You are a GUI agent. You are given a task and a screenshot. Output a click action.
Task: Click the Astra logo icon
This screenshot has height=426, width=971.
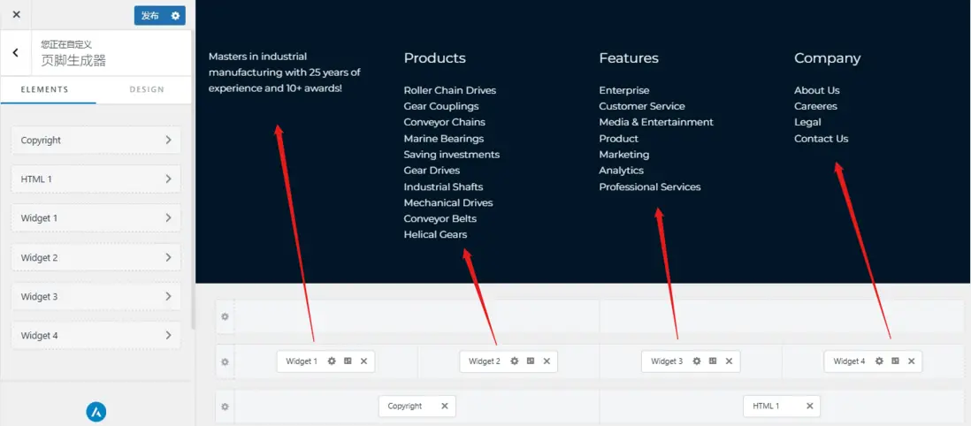pos(96,411)
